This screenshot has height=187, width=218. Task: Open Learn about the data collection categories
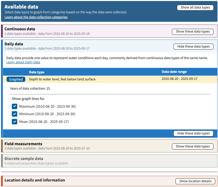pyautogui.click(x=36, y=17)
